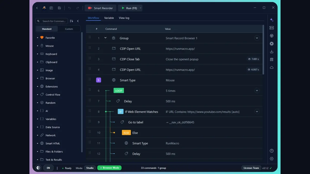Click the workflow list vertical scrollbar
The height and width of the screenshot is (174, 310).
click(x=263, y=49)
